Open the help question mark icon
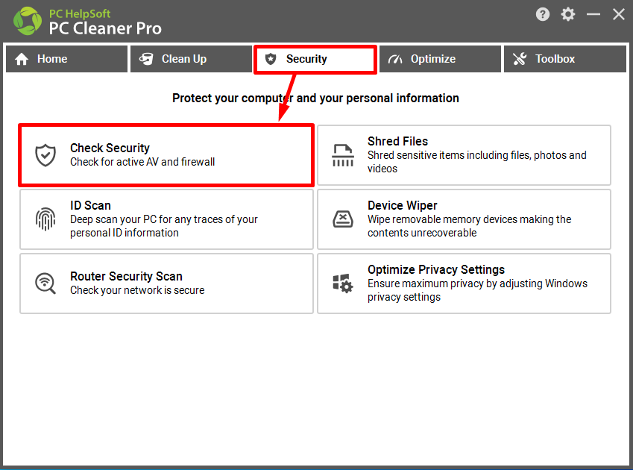Viewport: 633px width, 470px height. 543,14
